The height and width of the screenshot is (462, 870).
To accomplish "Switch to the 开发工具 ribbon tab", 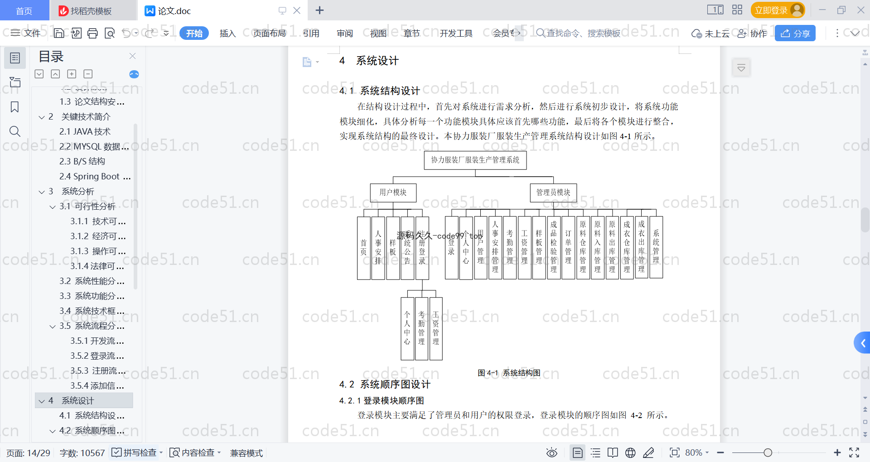I will point(456,33).
